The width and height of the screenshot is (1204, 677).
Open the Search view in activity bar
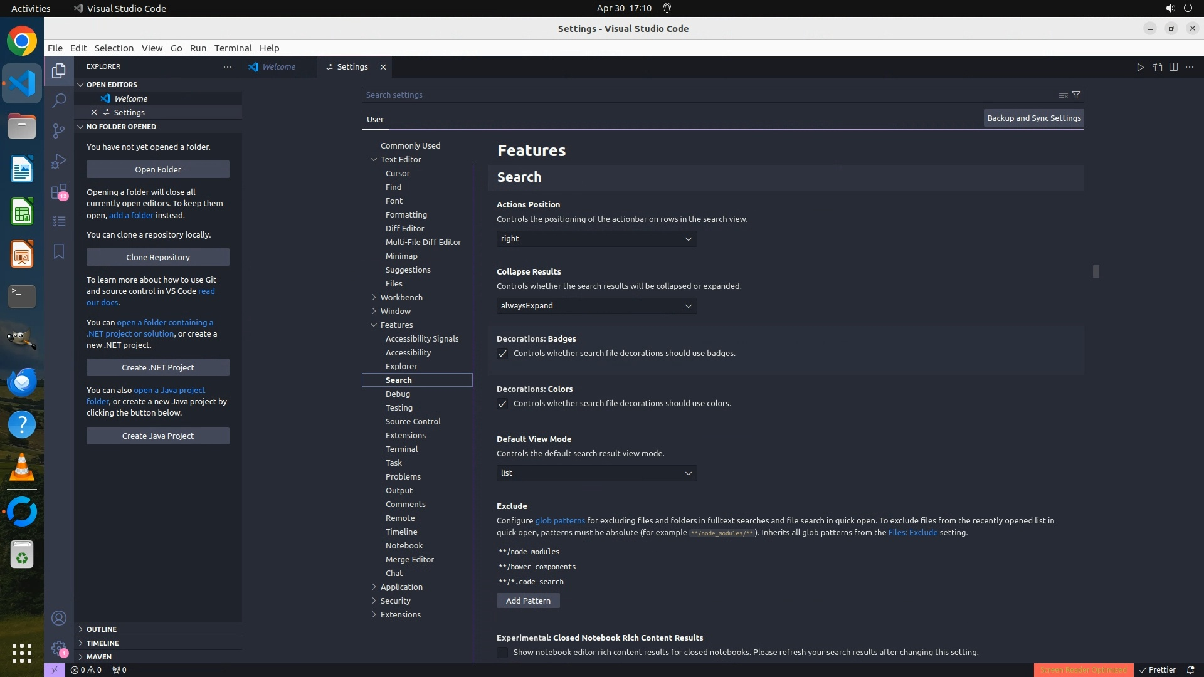pyautogui.click(x=59, y=100)
